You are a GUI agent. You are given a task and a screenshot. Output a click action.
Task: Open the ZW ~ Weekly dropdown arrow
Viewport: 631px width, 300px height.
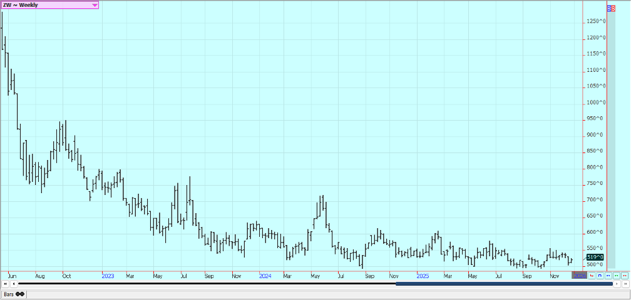[95, 5]
